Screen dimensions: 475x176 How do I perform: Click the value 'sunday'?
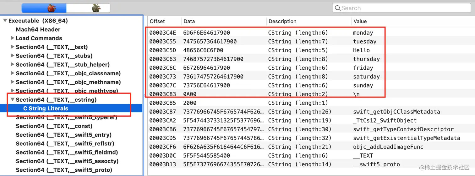point(363,85)
